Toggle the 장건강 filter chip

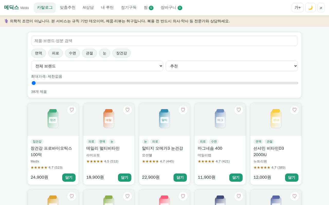(x=122, y=53)
